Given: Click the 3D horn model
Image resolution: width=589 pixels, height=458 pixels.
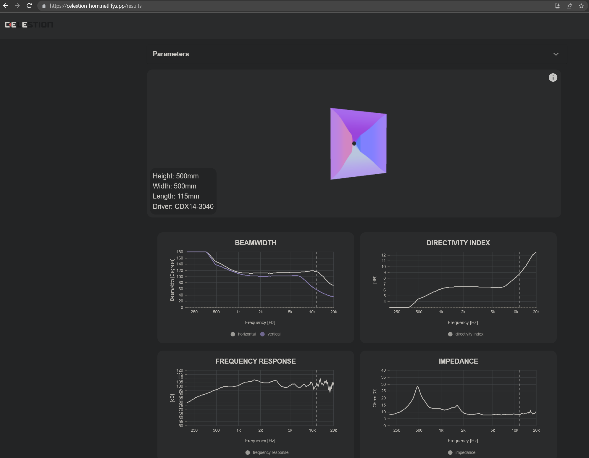Looking at the screenshot, I should click(x=358, y=143).
